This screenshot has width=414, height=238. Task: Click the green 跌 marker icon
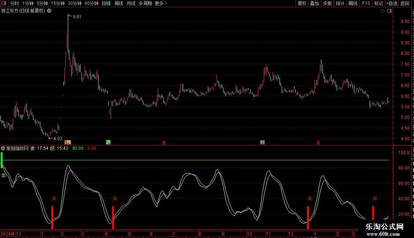coord(108,142)
